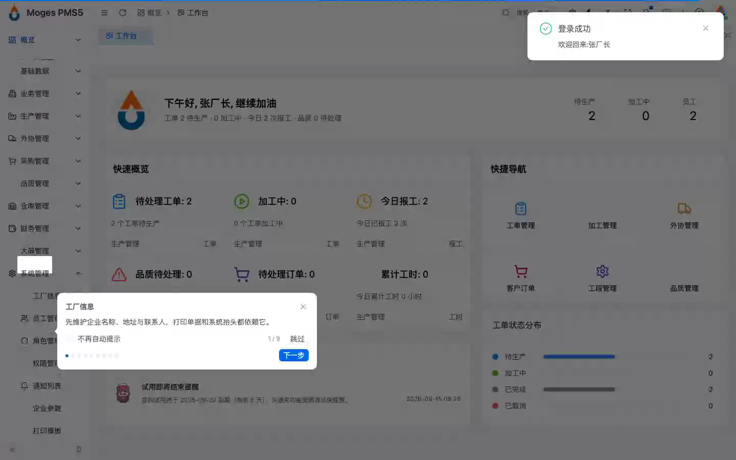This screenshot has height=460, width=736.
Task: Open quick navigation 外协管理 truck icon
Action: coord(684,209)
